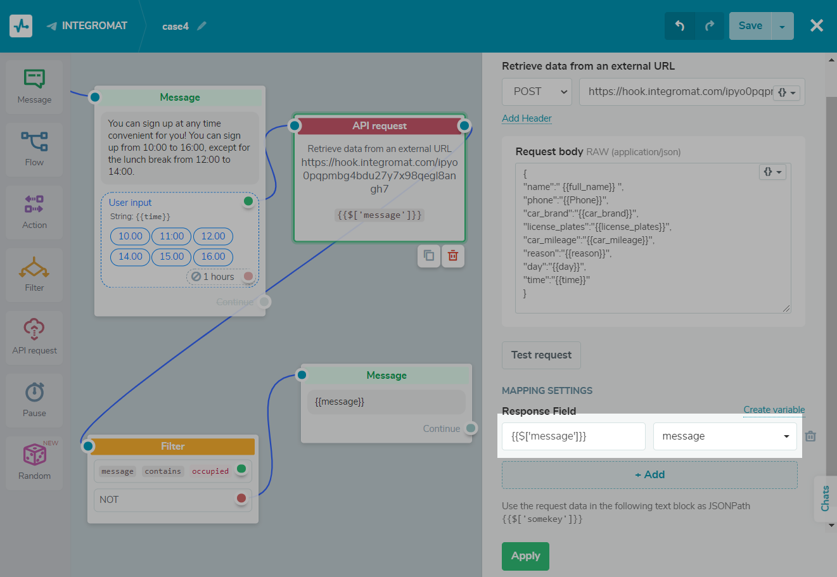The width and height of the screenshot is (837, 577).
Task: Click the Add Header link
Action: [x=527, y=118]
